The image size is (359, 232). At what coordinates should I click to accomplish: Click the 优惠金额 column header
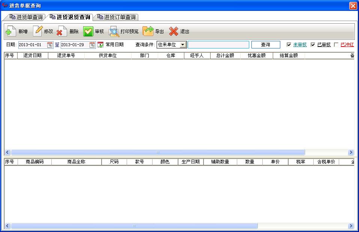click(257, 56)
